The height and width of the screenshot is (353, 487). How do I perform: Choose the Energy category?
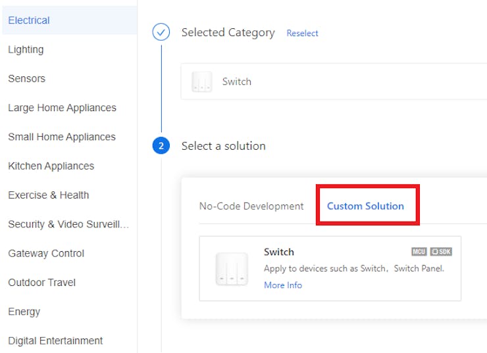point(24,312)
